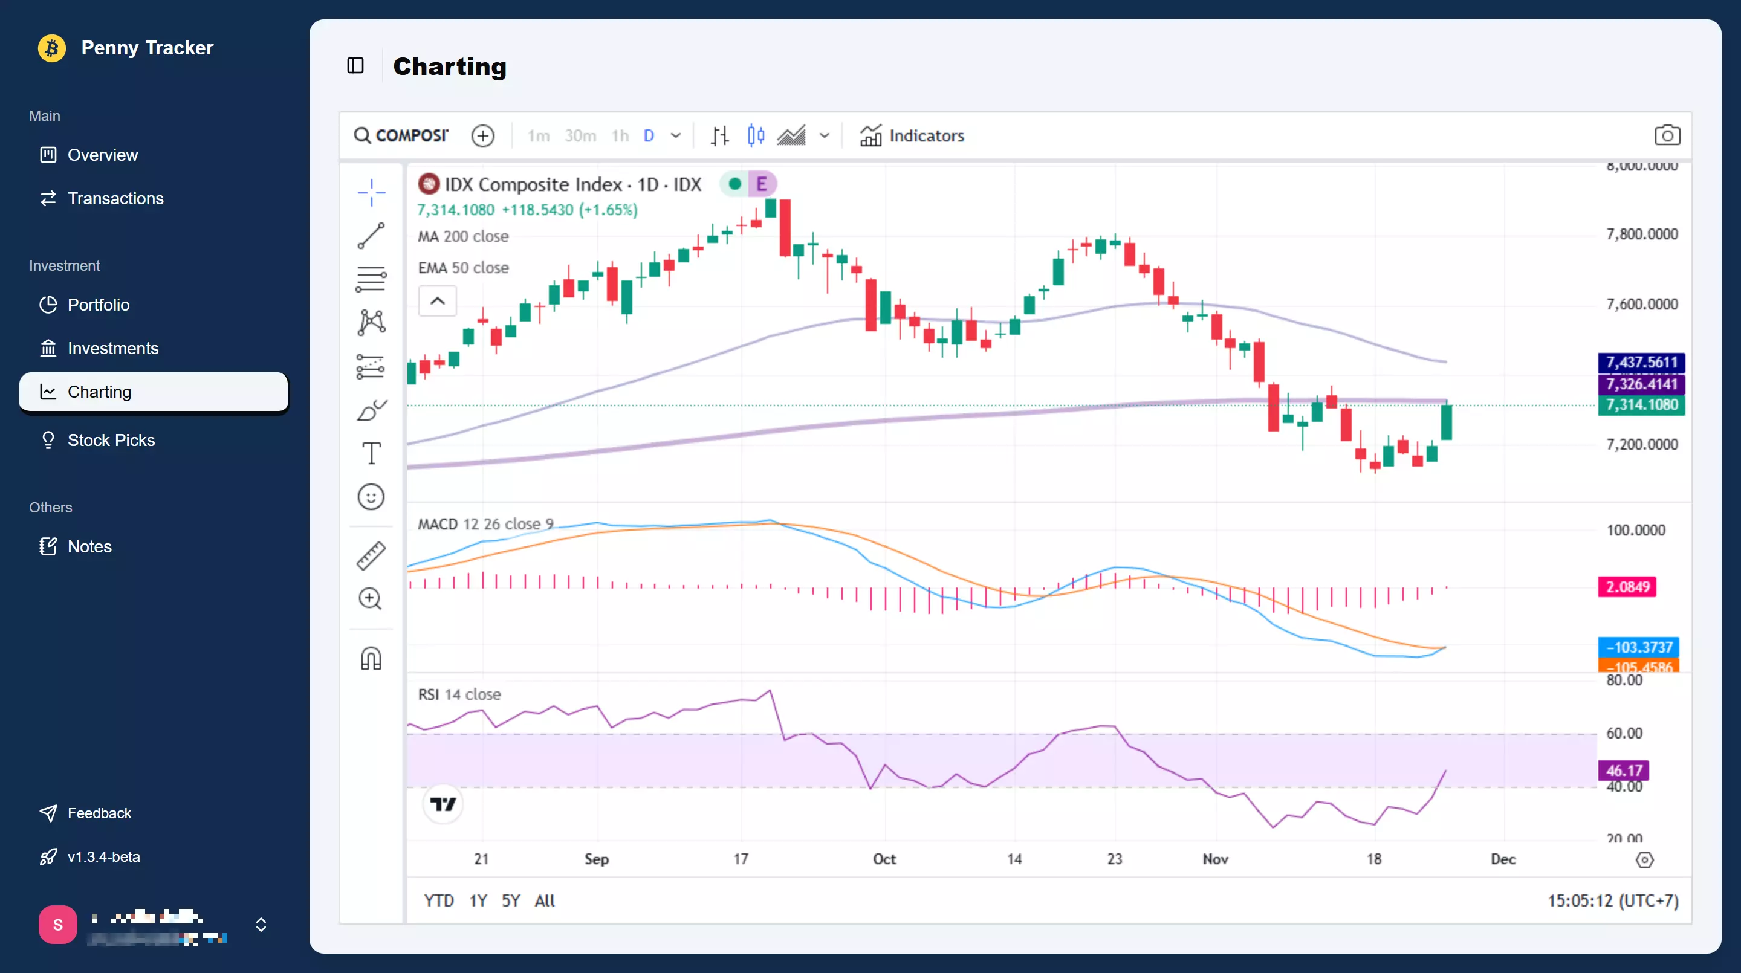Navigate to Stock Picks
This screenshot has height=973, width=1741.
[x=154, y=440]
